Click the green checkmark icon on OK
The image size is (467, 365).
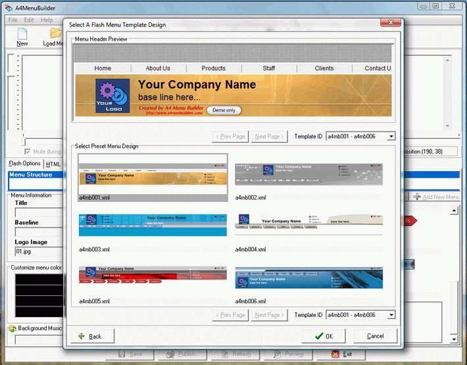[x=319, y=336]
